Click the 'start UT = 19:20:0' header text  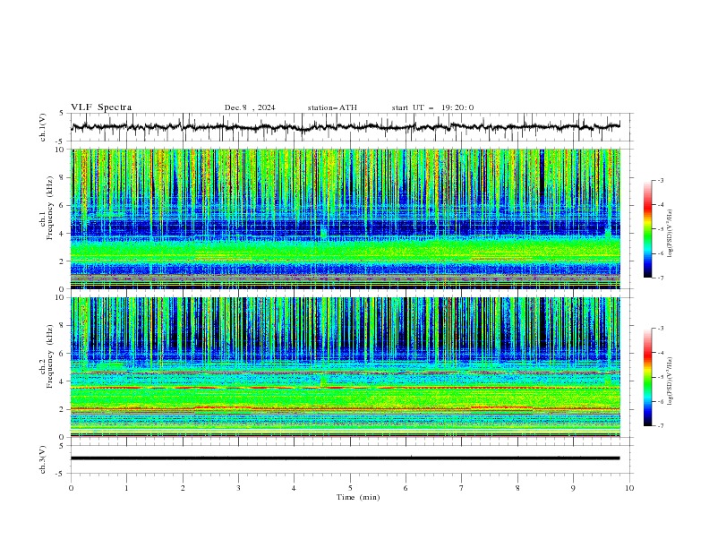tap(432, 107)
